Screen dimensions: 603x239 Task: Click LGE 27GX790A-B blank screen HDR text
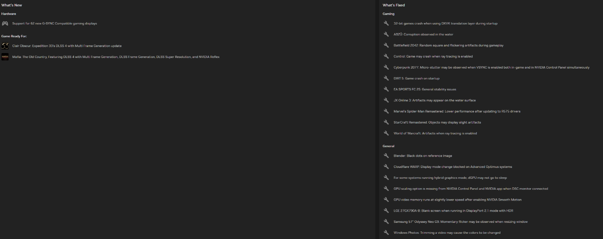[453, 211]
